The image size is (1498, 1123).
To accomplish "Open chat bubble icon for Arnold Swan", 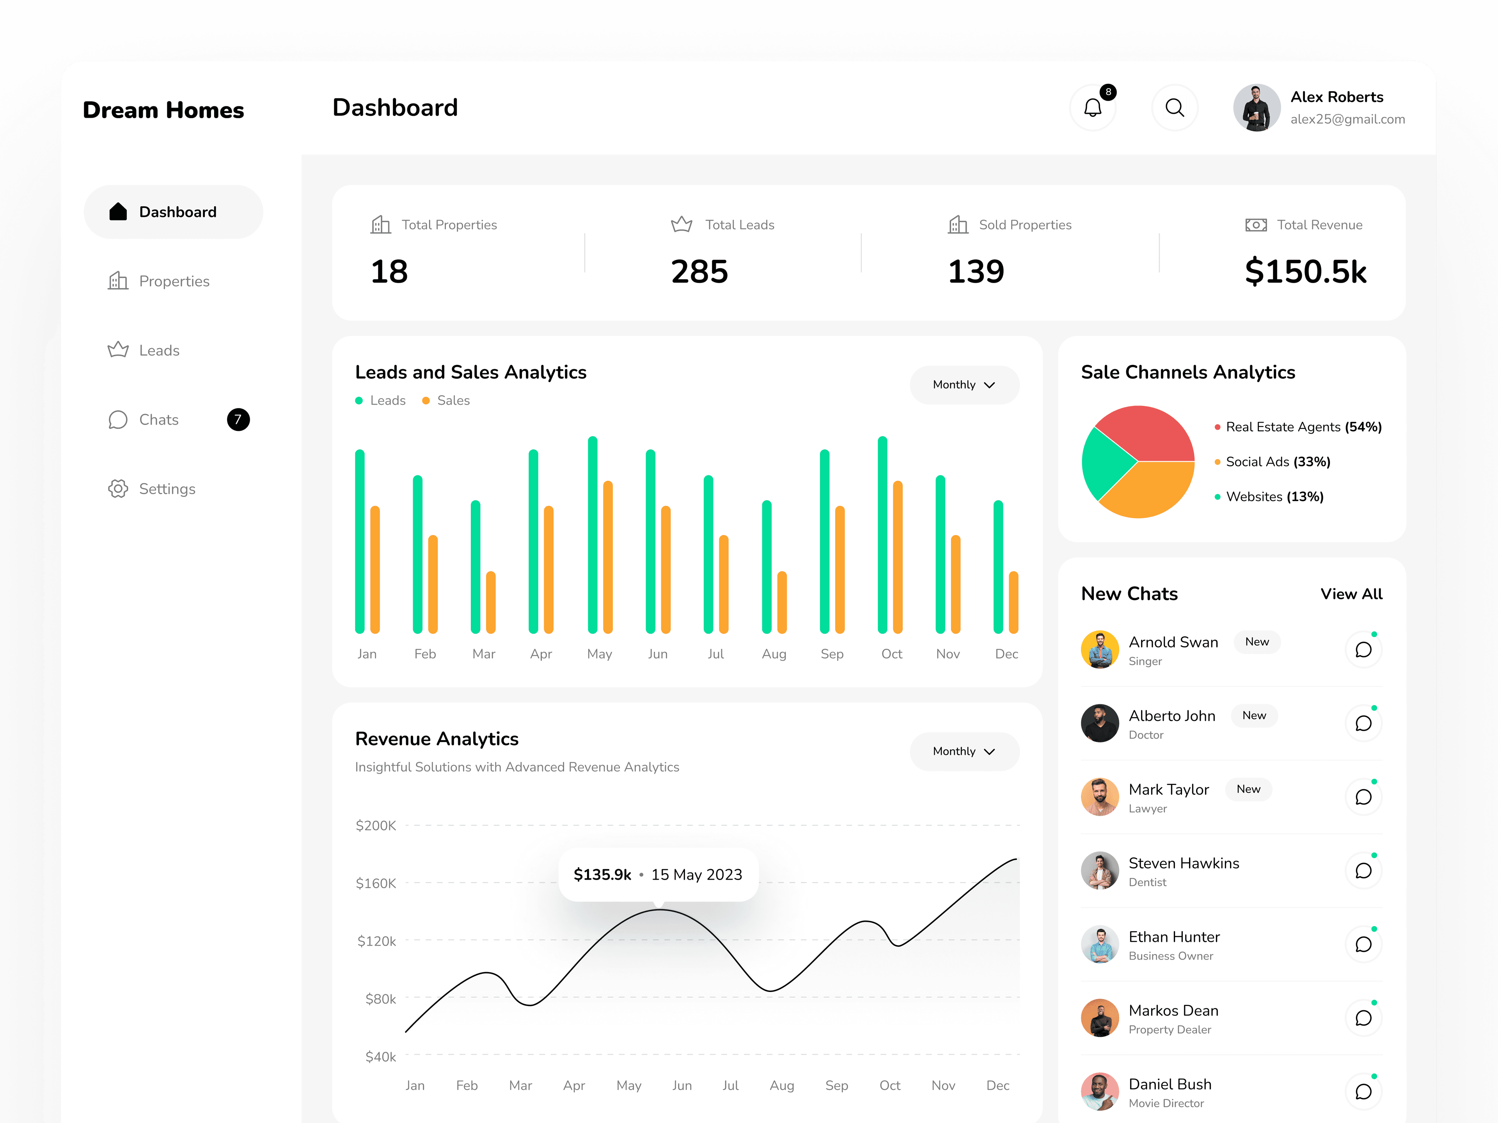I will [x=1363, y=650].
